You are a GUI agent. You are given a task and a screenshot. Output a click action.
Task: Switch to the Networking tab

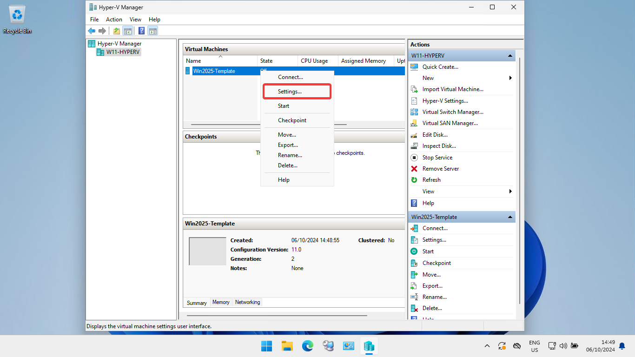pos(247,302)
